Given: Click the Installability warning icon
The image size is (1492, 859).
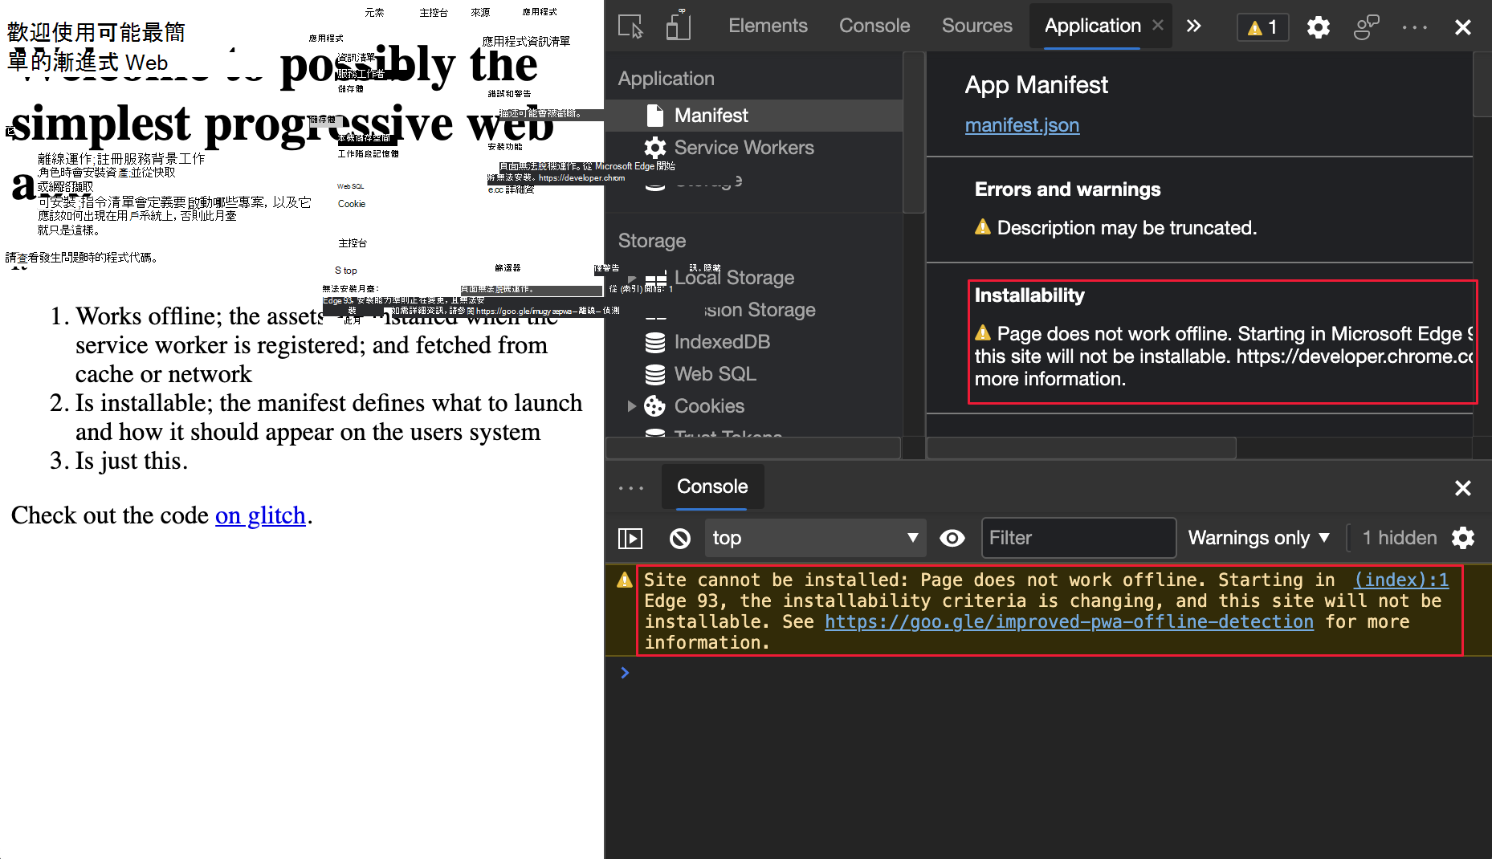Looking at the screenshot, I should point(982,332).
